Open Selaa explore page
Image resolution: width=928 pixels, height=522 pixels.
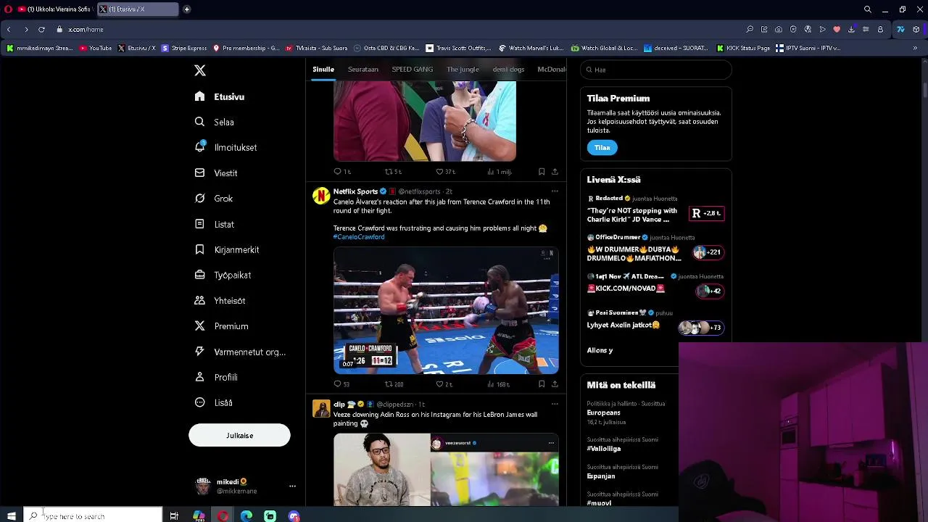(x=215, y=122)
